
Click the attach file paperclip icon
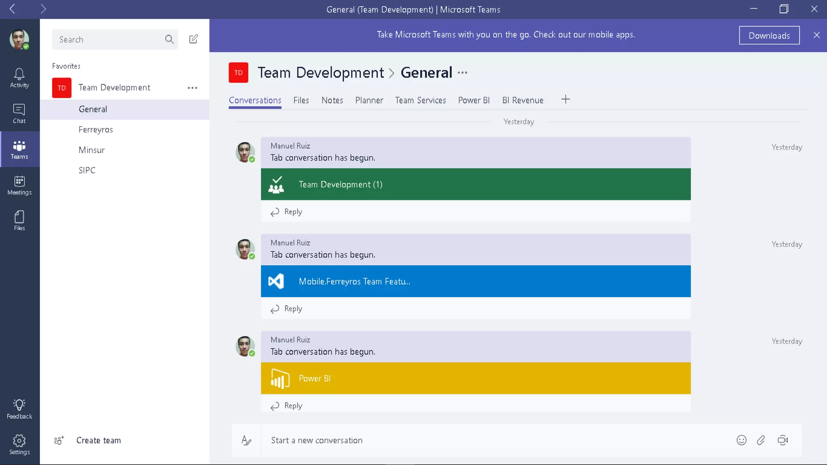pyautogui.click(x=761, y=440)
